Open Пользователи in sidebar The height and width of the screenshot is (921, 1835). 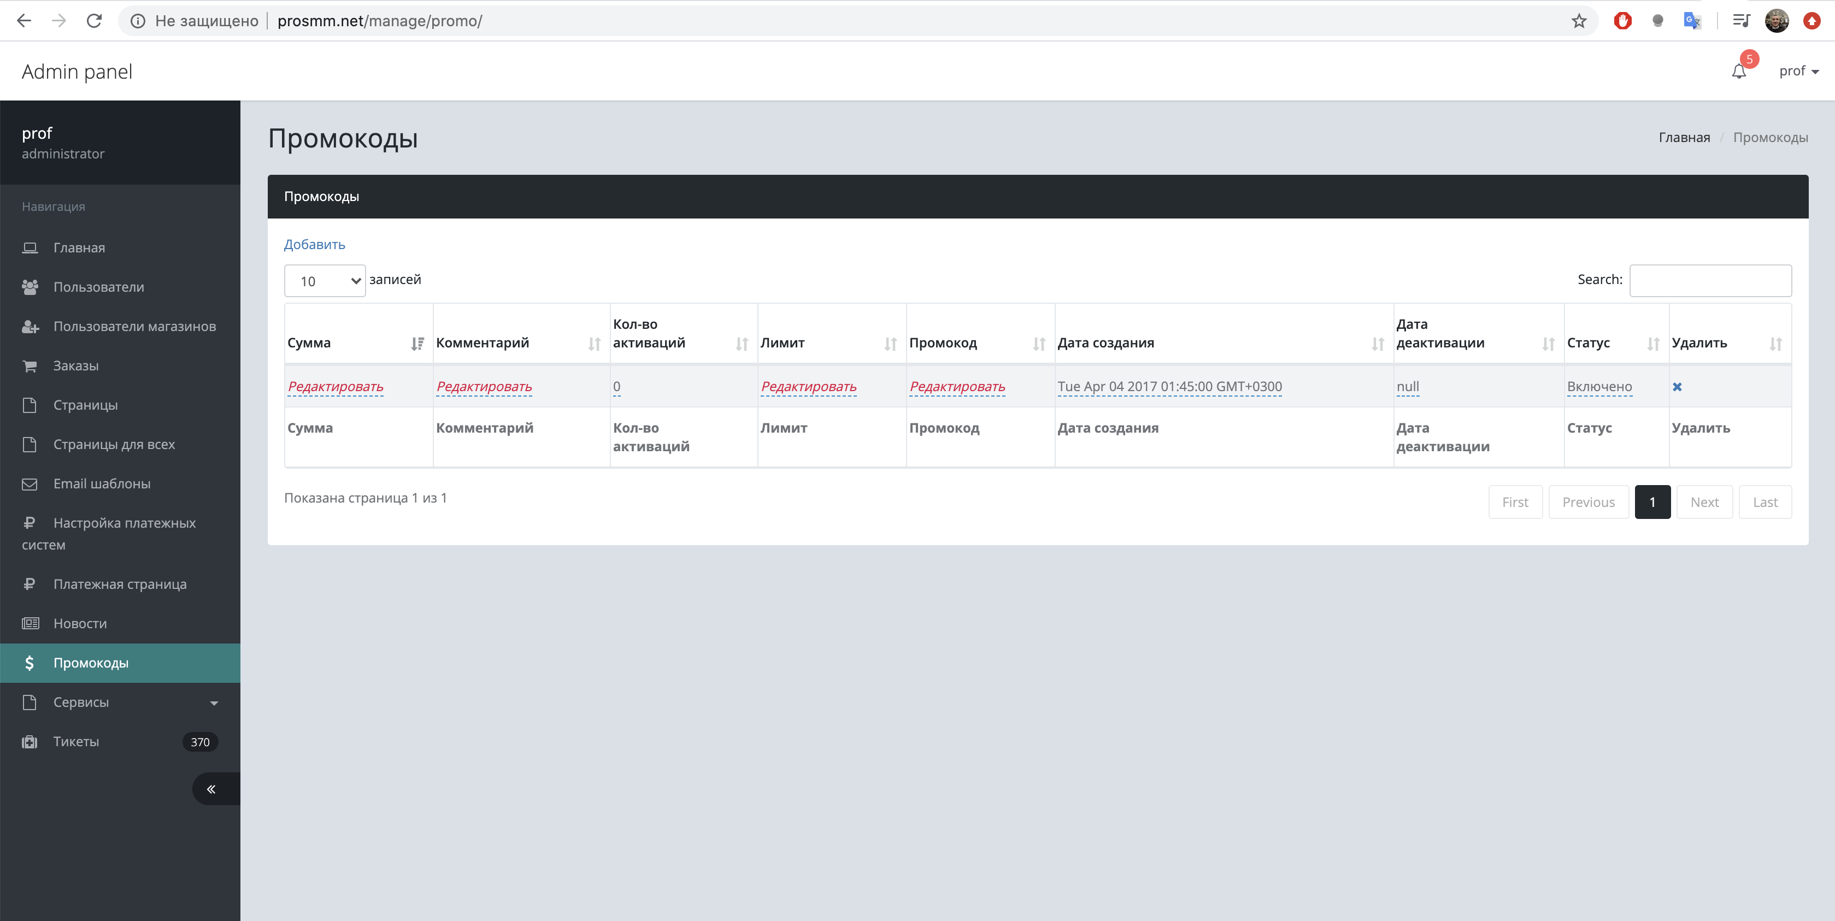pyautogui.click(x=98, y=287)
